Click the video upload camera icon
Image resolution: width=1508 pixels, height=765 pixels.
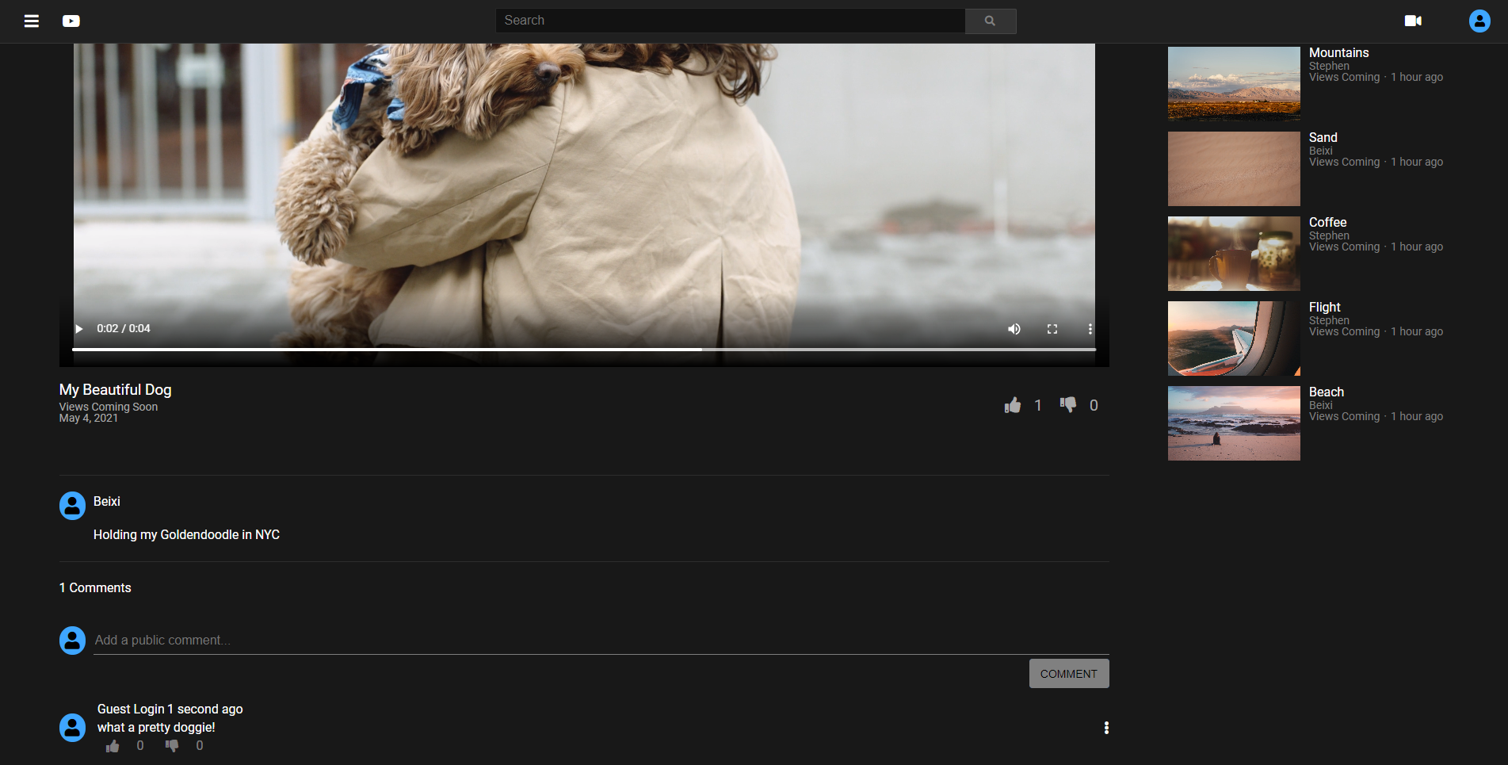click(x=1414, y=21)
